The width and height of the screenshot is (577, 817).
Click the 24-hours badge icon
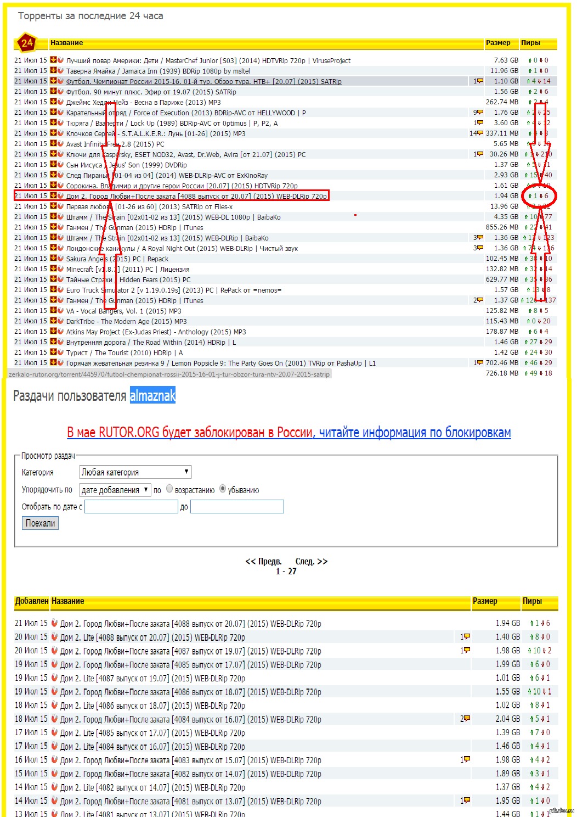tap(26, 43)
